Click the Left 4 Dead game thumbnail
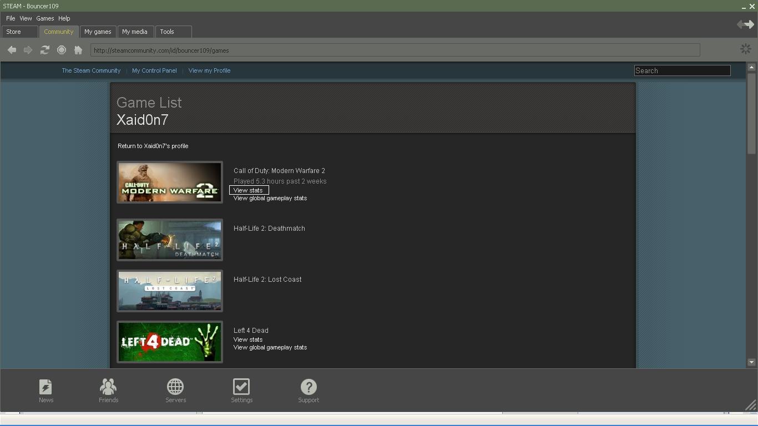The image size is (758, 426). 170,342
